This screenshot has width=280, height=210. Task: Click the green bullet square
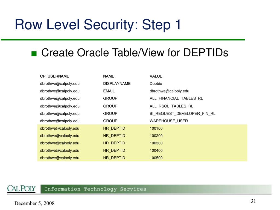[x=34, y=54]
